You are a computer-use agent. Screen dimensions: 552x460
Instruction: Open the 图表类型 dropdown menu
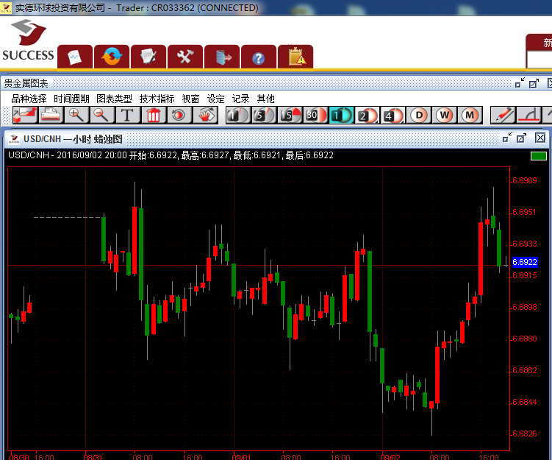pos(114,99)
